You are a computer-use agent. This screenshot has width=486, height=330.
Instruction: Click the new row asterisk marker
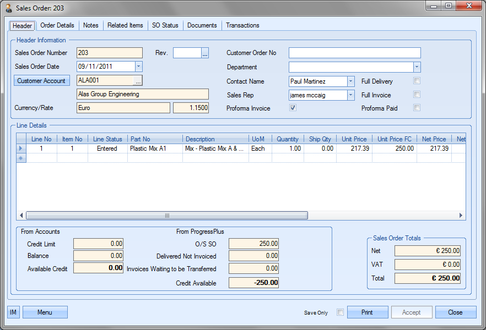click(x=21, y=158)
